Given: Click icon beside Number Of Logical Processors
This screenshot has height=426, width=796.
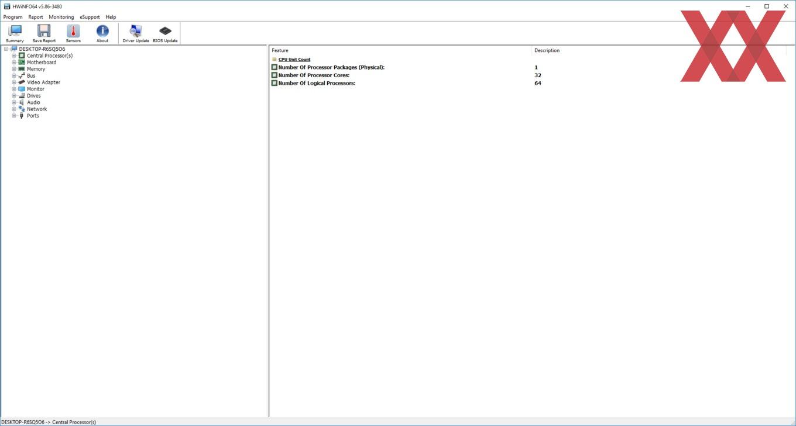Looking at the screenshot, I should click(275, 83).
